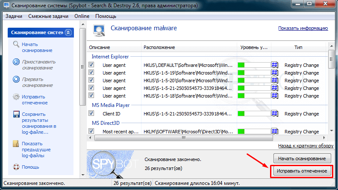
Task: Click the horizontal scrollbar thumb under results
Action: (x=184, y=138)
